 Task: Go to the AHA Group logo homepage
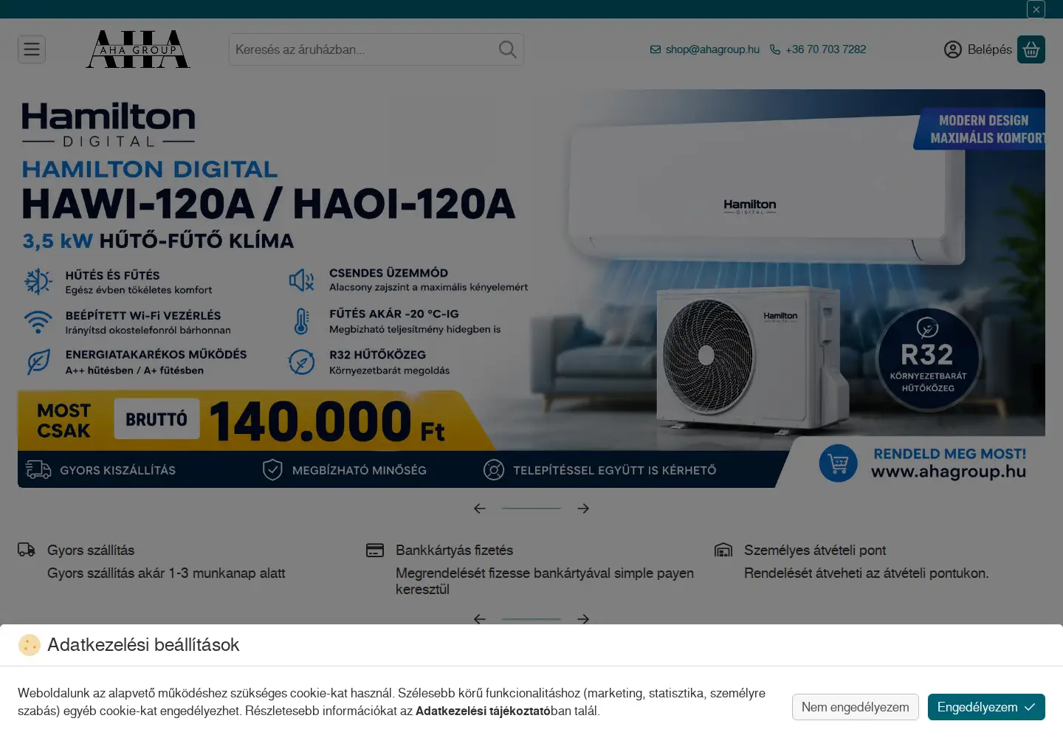pyautogui.click(x=138, y=49)
